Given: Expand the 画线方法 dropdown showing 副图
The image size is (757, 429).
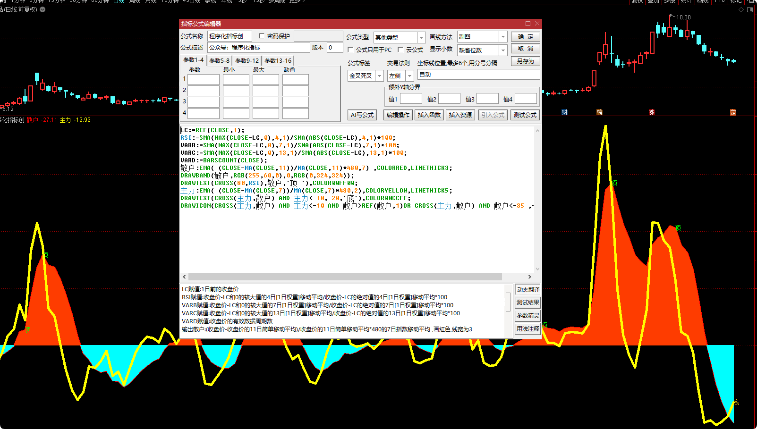Looking at the screenshot, I should [503, 37].
